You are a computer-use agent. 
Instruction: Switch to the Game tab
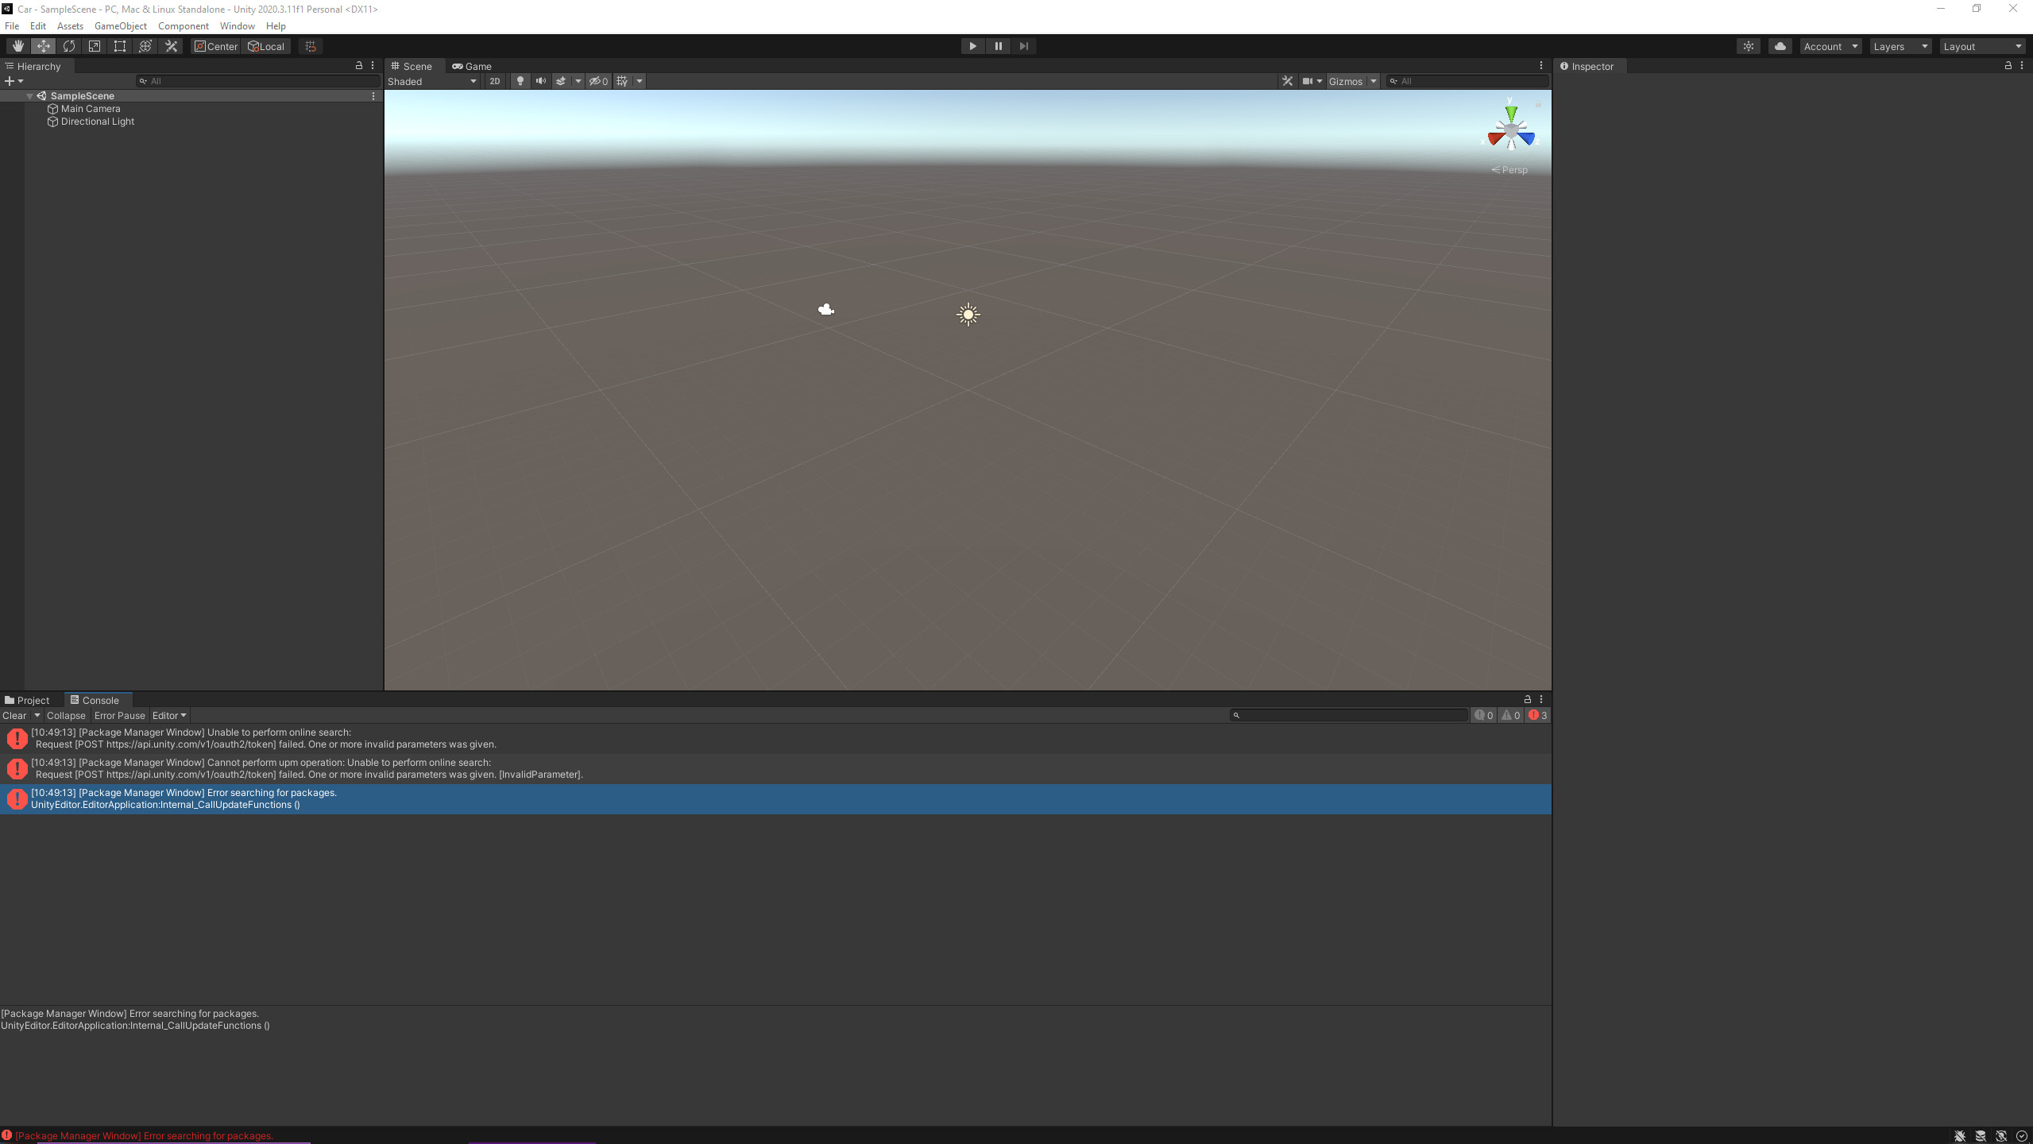pos(472,66)
